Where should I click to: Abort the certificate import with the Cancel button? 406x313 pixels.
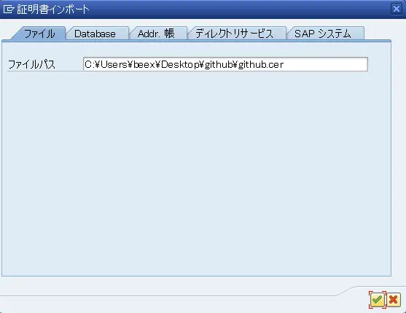(394, 300)
